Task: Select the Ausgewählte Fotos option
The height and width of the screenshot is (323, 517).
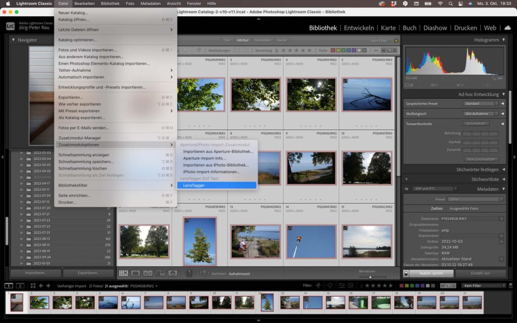Action: [464, 208]
